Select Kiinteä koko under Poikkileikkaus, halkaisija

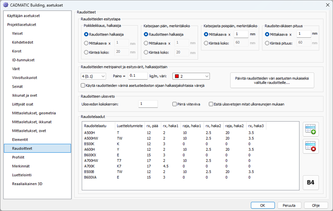tap(96, 52)
